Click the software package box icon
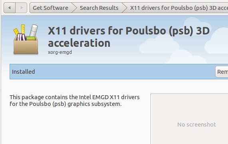This screenshot has width=228, height=144. (x=26, y=40)
